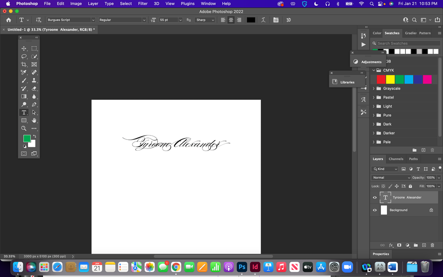
Task: Click the warped text icon in options bar
Action: pos(263,20)
